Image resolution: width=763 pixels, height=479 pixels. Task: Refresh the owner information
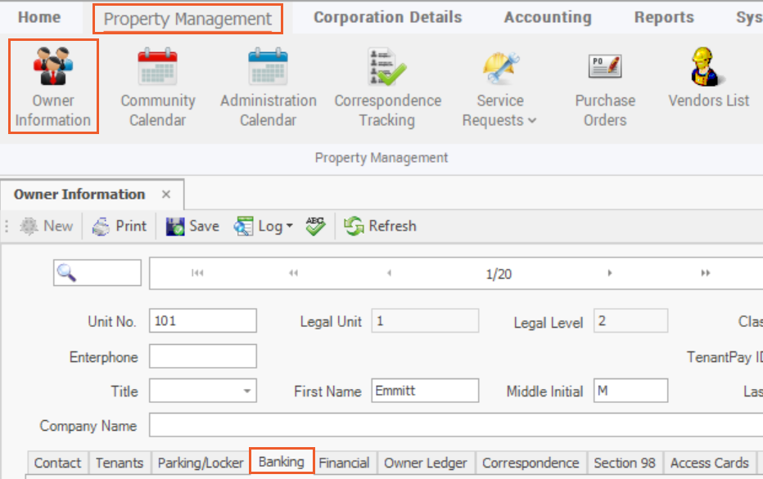(380, 226)
